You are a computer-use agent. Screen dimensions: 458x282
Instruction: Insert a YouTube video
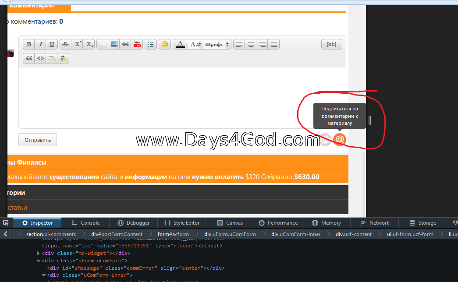pos(137,44)
